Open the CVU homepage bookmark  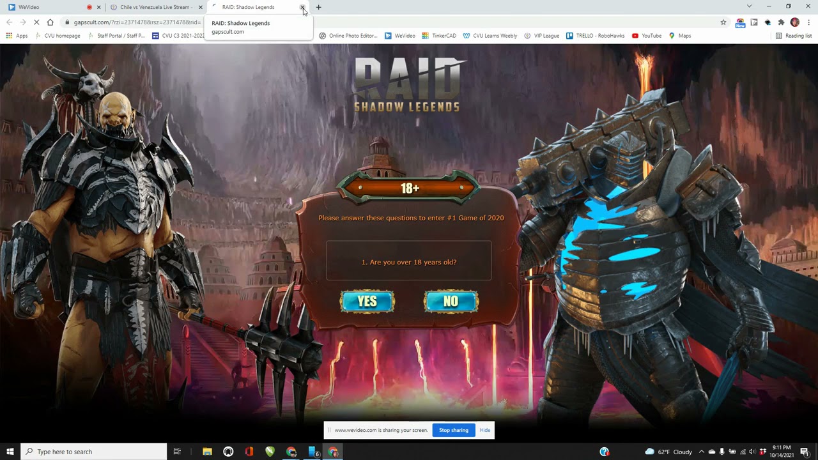point(58,36)
